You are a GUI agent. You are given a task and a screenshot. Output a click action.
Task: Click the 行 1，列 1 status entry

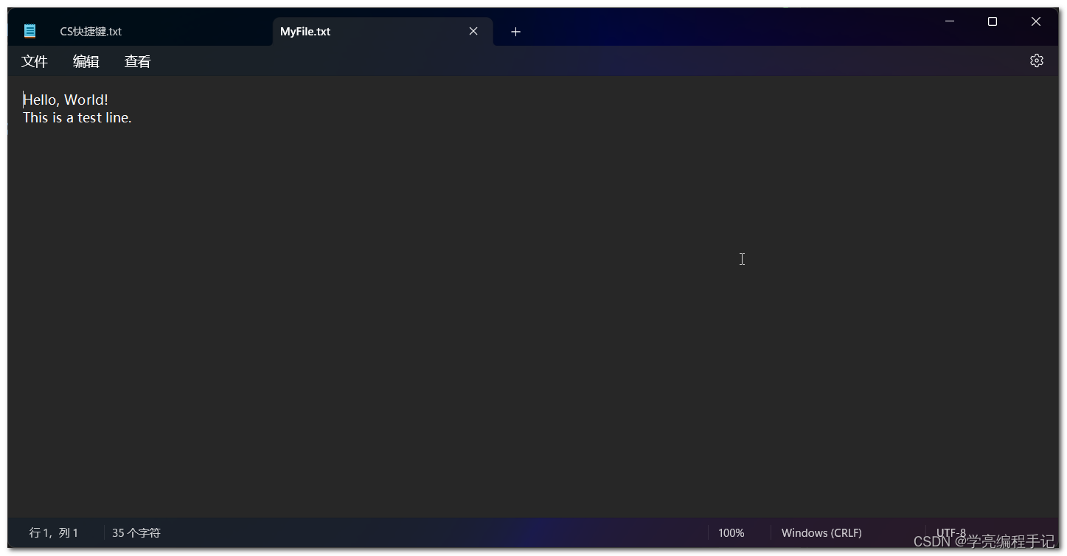click(x=54, y=532)
